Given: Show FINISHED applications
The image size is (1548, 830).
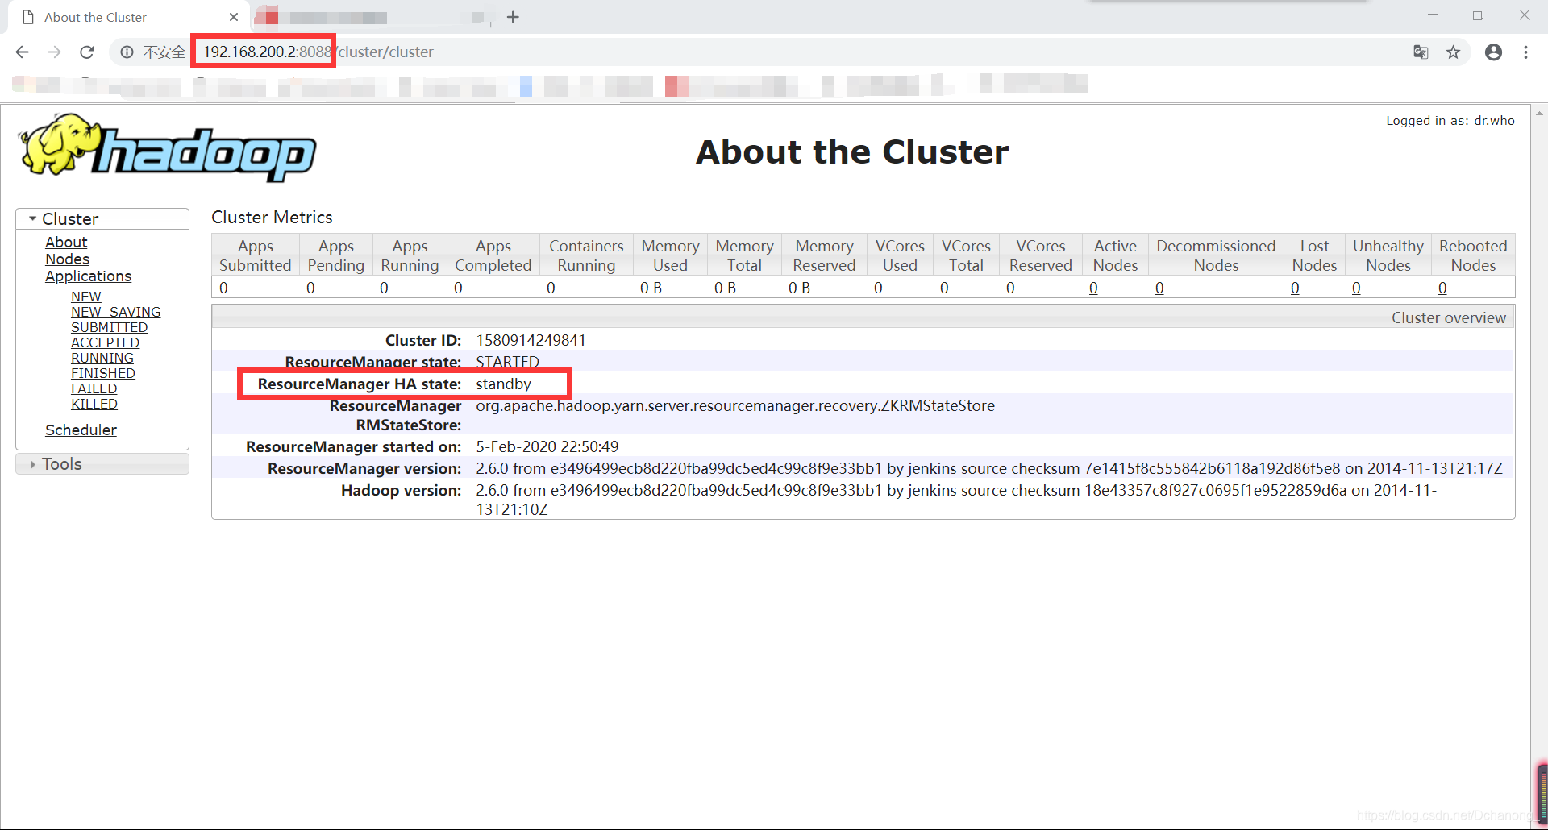Looking at the screenshot, I should coord(103,373).
